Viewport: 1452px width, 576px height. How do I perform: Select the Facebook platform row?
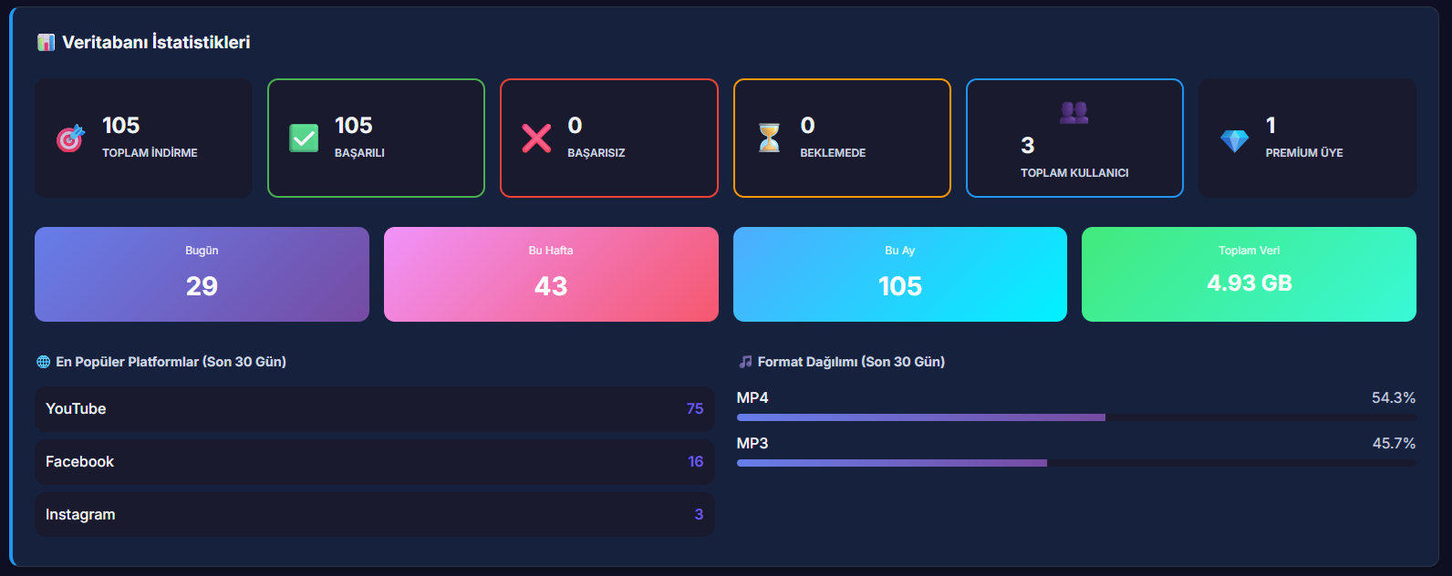[374, 462]
